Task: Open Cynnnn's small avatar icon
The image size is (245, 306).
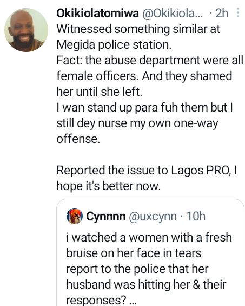Action: coord(75,216)
